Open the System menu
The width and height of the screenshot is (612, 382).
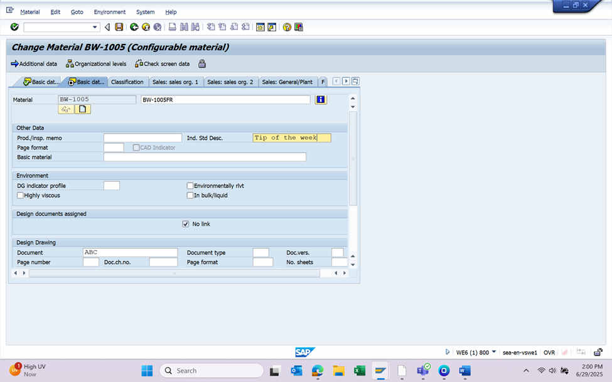click(x=145, y=12)
